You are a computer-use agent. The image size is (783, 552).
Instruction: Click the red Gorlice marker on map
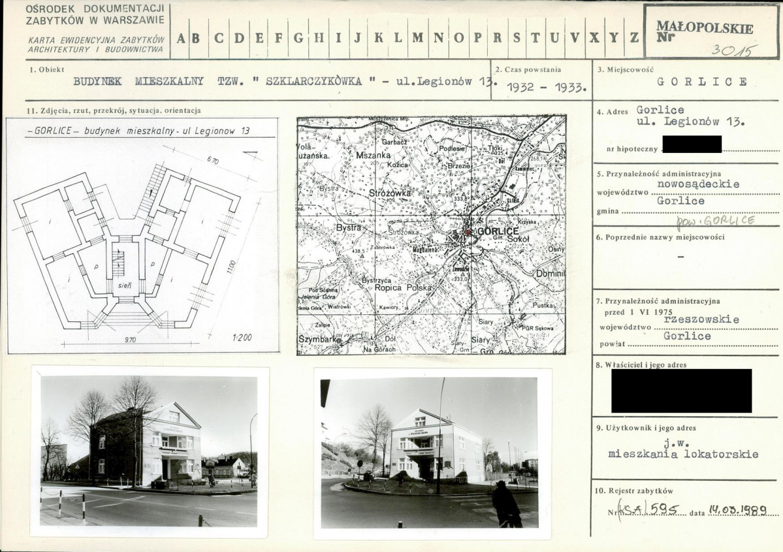[x=467, y=232]
